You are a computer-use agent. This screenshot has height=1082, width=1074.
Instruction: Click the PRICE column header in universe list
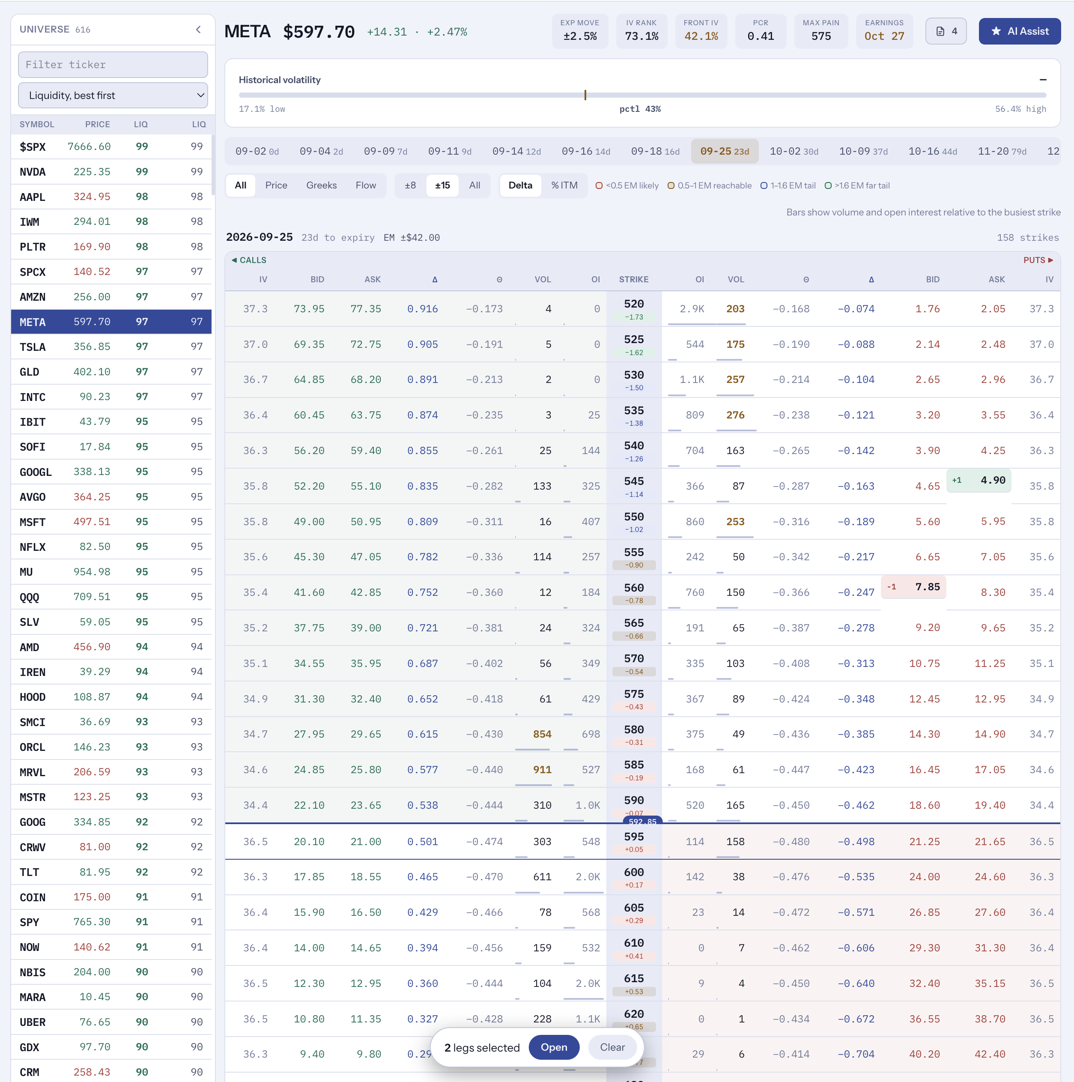(98, 124)
